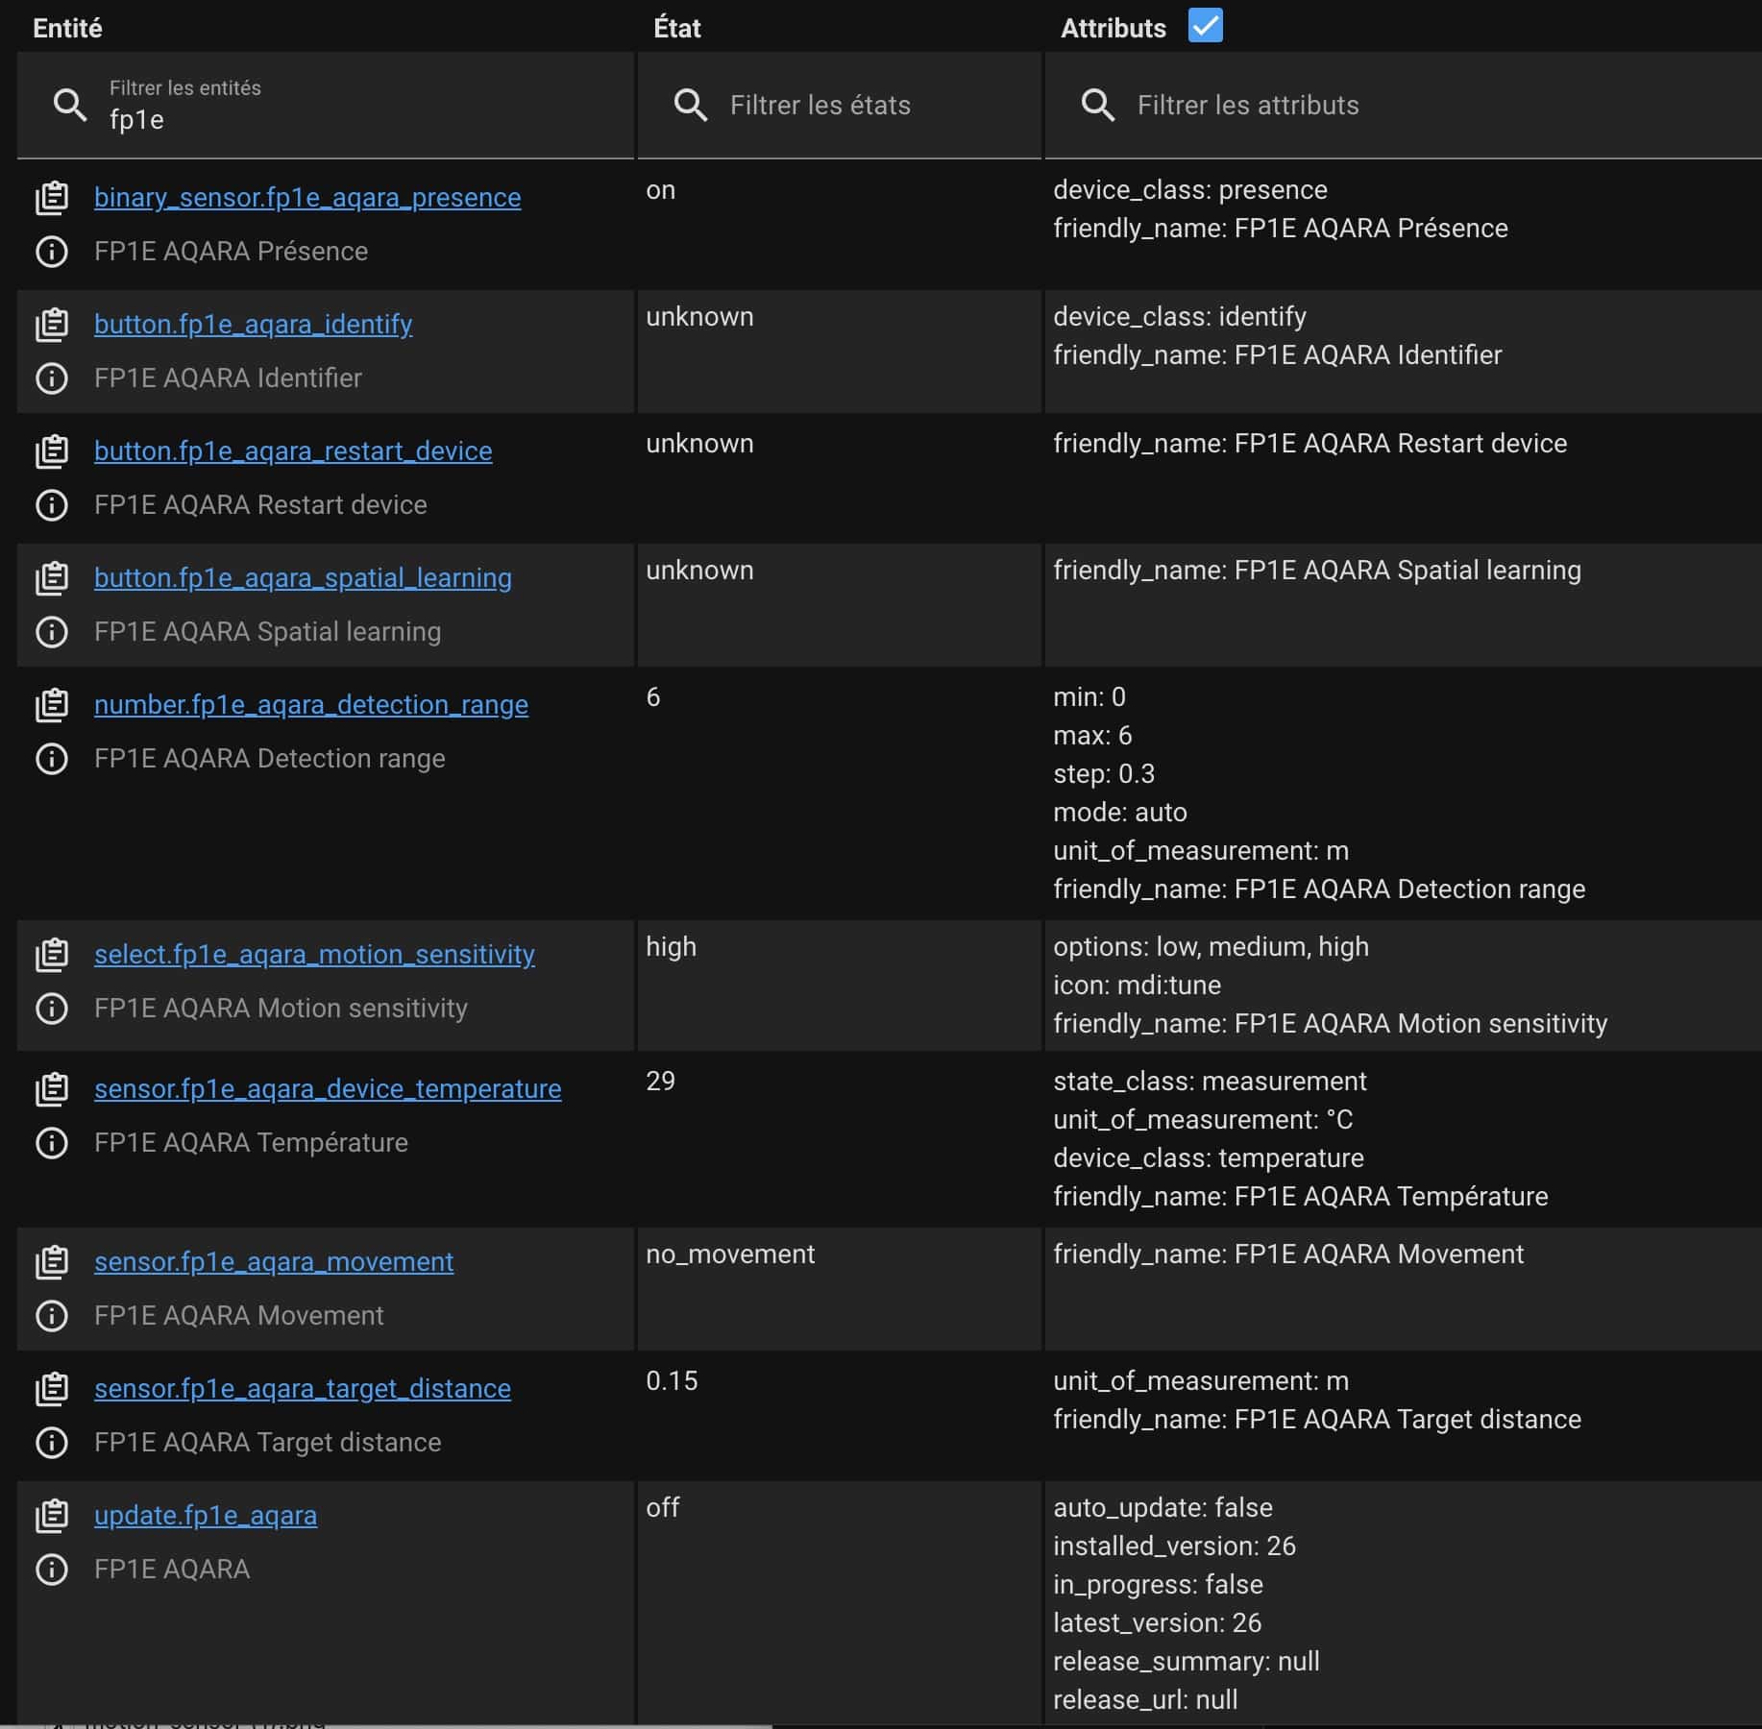Click the 'État' column header
This screenshot has width=1762, height=1729.
click(x=677, y=28)
